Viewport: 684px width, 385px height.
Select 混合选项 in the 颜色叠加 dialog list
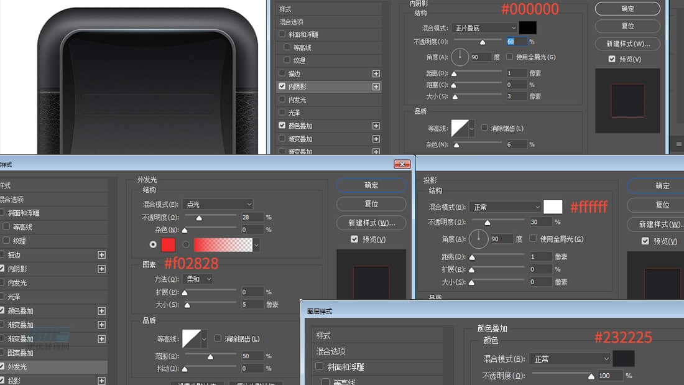(x=378, y=351)
